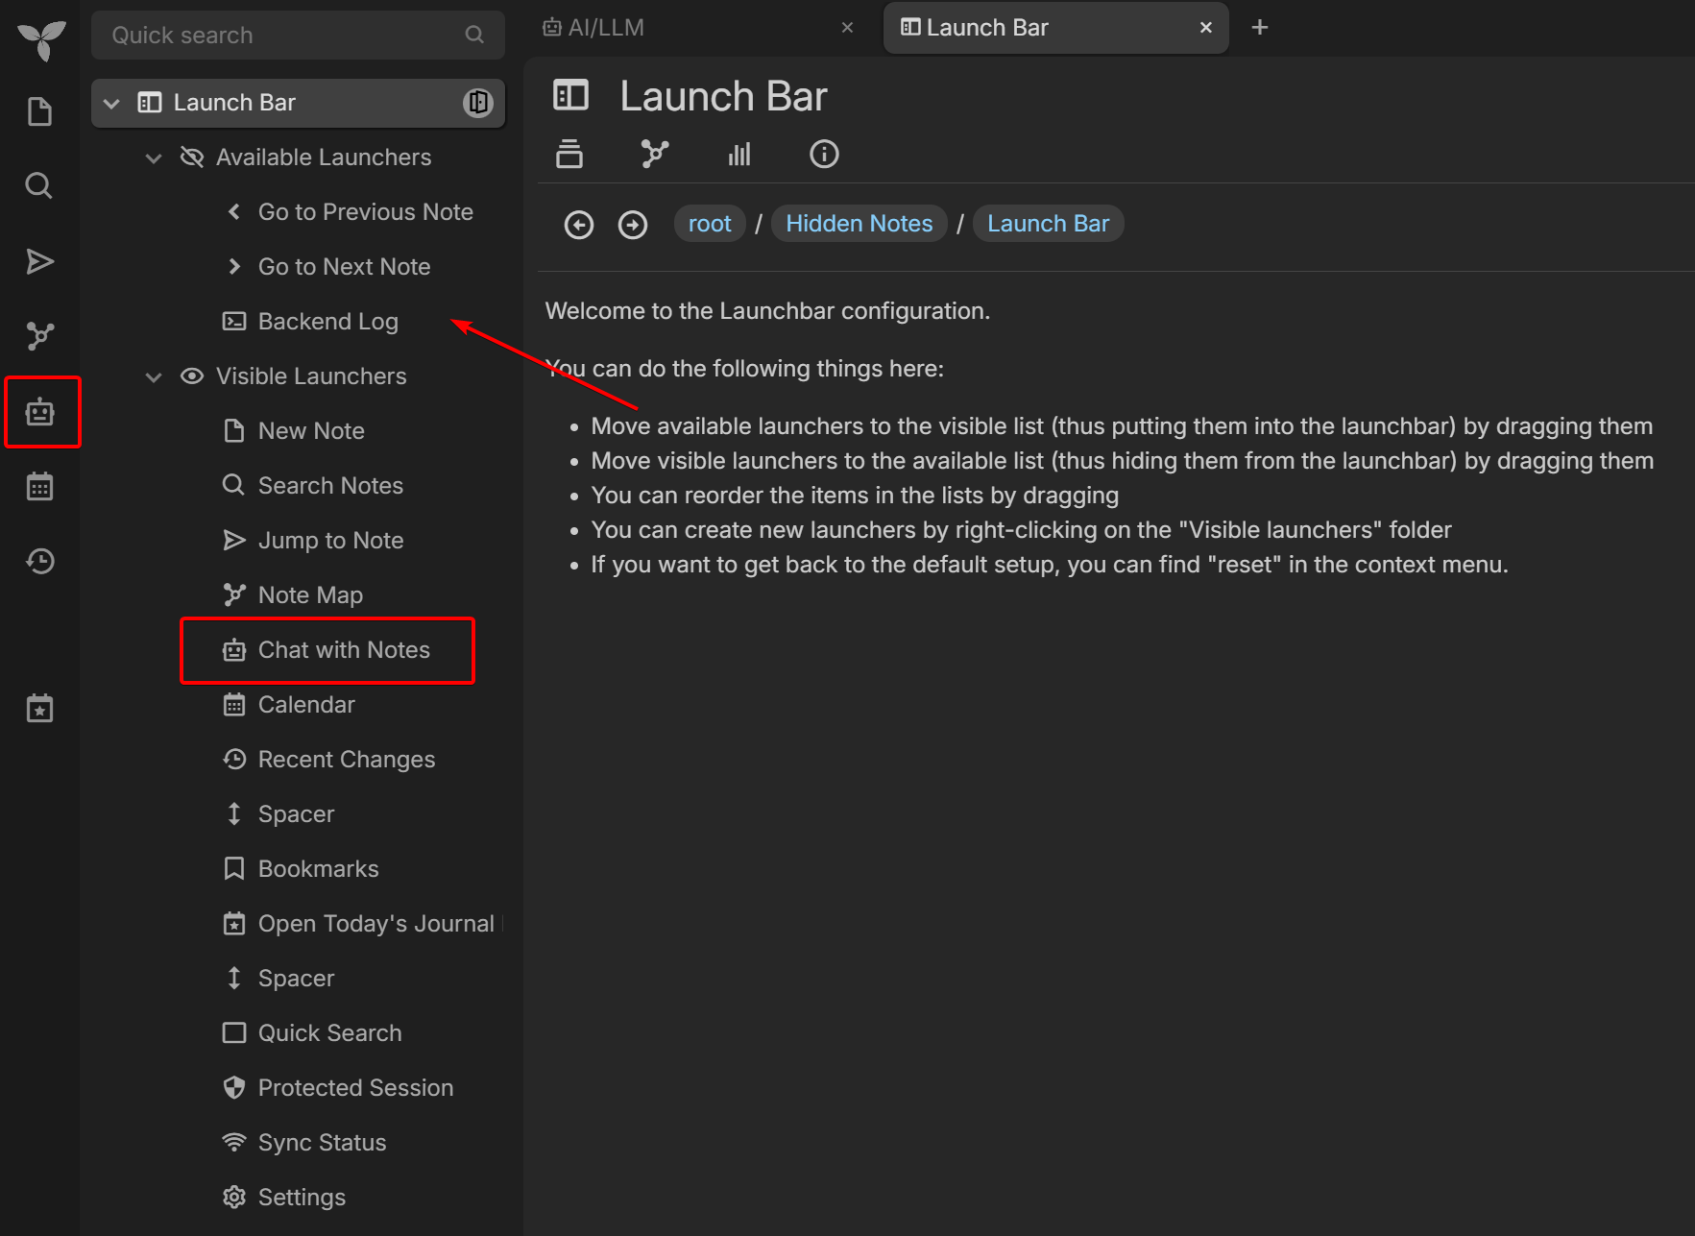Collapse the Visible Launchers folder

154,376
